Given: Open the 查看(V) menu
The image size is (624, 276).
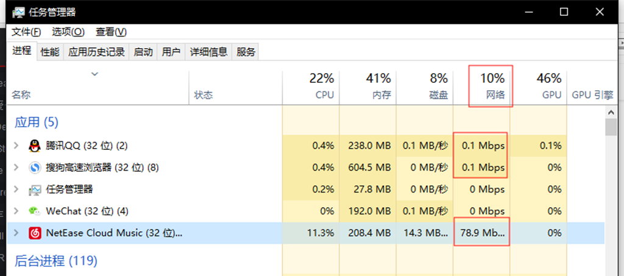Looking at the screenshot, I should click(x=111, y=32).
